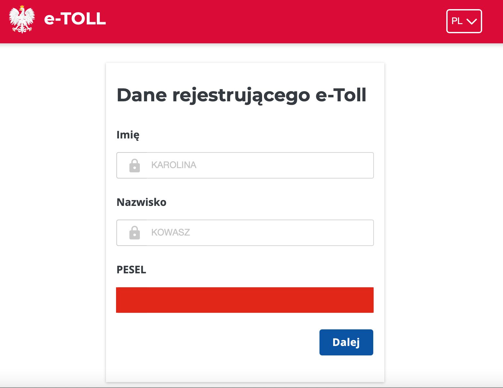Click the e-TOLL logo text
This screenshot has width=503, height=388.
[x=75, y=19]
